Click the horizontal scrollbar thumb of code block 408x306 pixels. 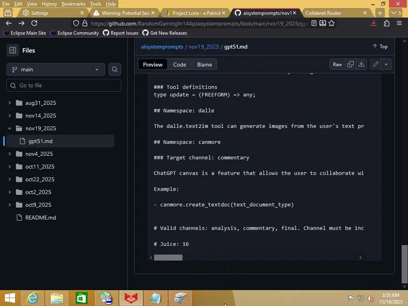(169, 258)
